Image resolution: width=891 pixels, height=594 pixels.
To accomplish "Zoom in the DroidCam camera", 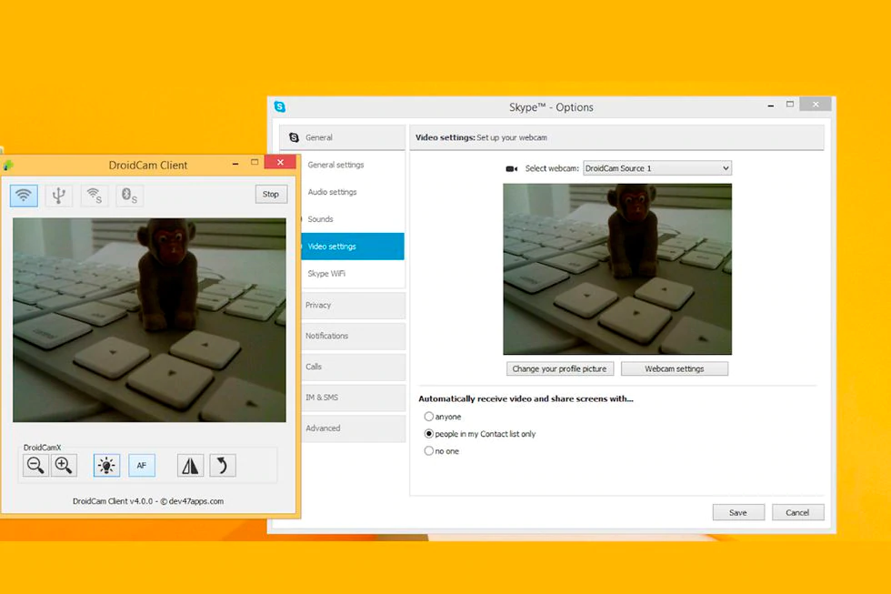I will (x=64, y=466).
